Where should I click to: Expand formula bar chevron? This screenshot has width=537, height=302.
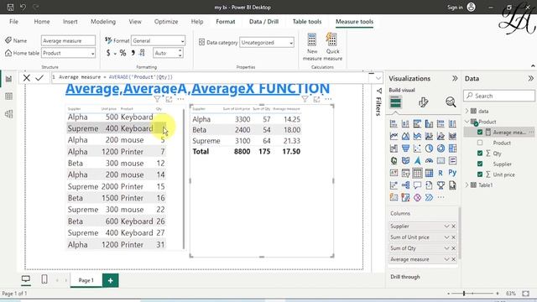pyautogui.click(x=378, y=78)
